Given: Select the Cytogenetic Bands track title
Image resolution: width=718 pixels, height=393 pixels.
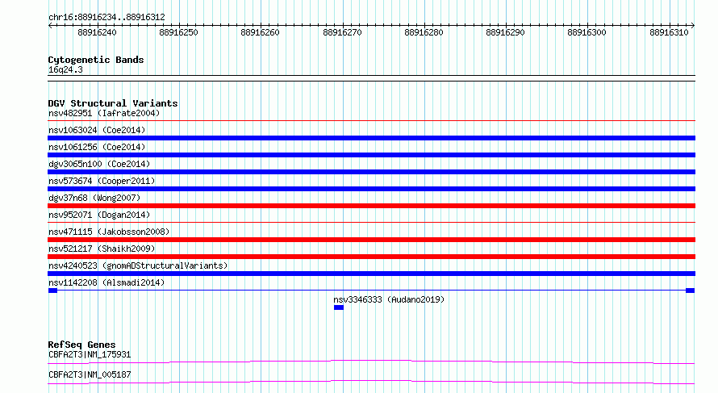Looking at the screenshot, I should (x=96, y=60).
